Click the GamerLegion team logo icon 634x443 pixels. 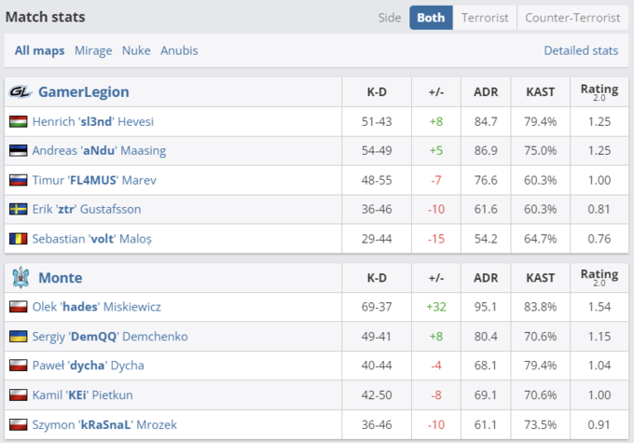click(21, 91)
